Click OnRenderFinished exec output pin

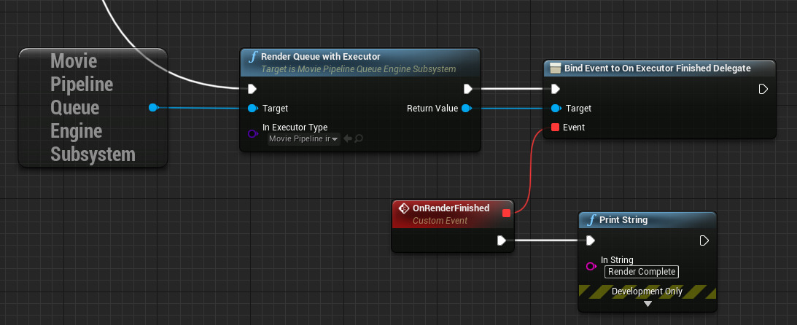[502, 240]
